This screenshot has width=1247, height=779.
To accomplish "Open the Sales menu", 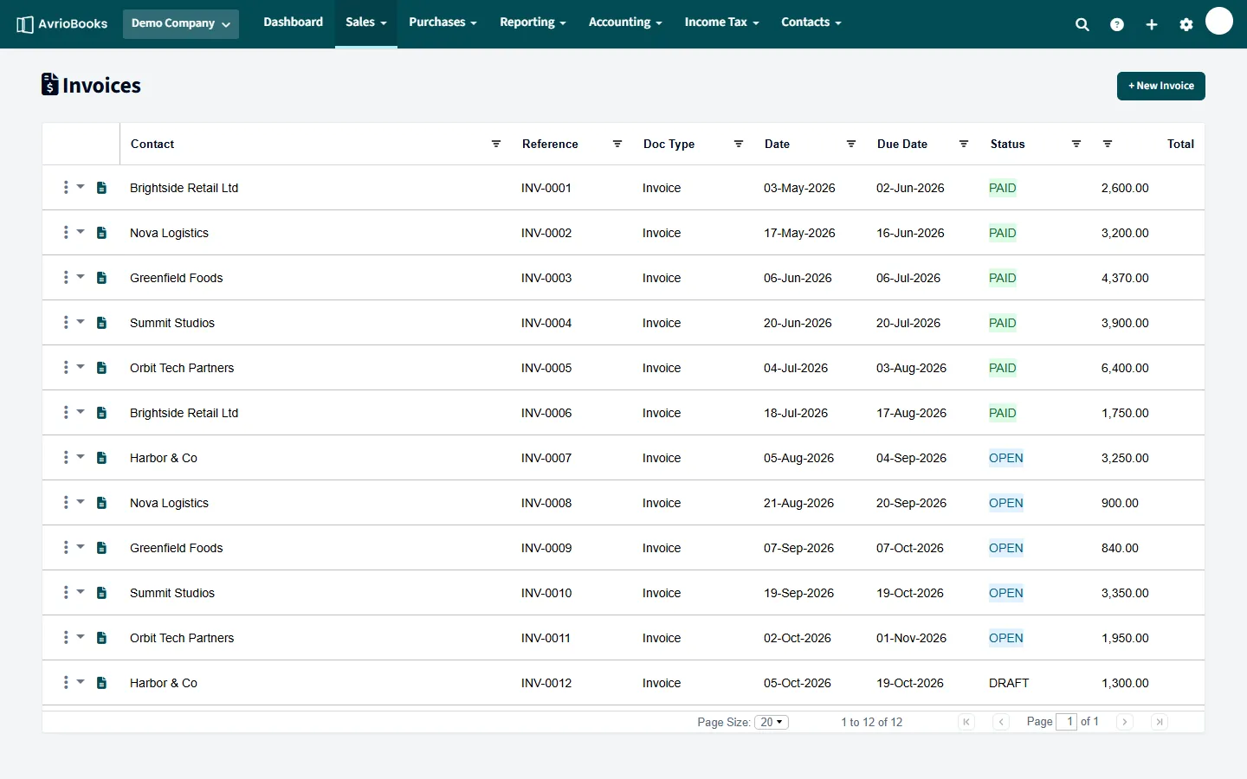I will [366, 23].
